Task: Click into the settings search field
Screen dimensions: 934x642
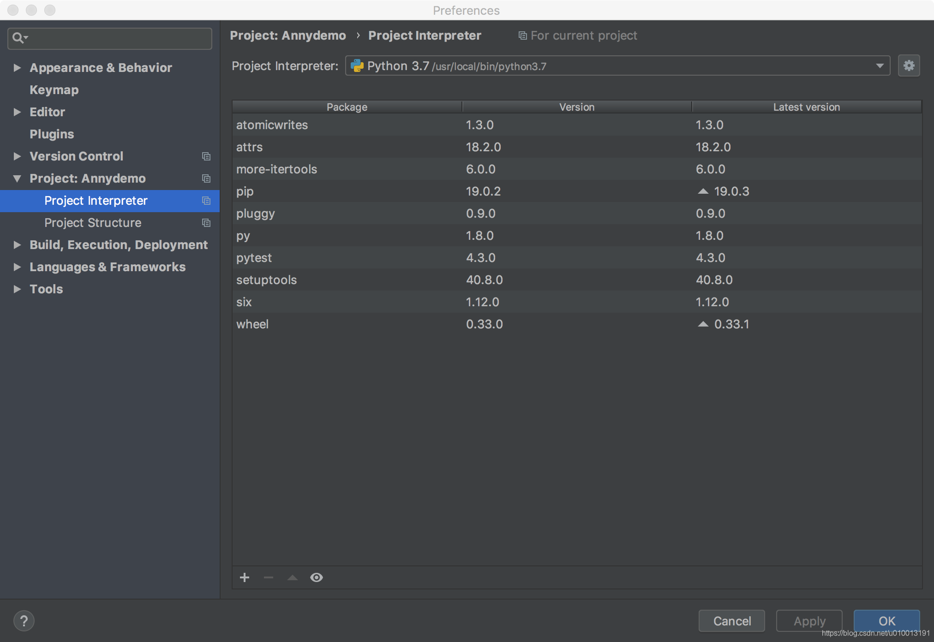Action: tap(110, 38)
